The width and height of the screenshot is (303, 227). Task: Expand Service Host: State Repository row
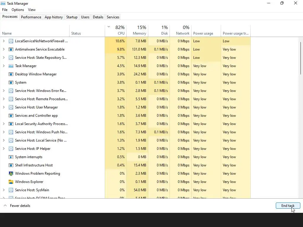tap(4, 58)
